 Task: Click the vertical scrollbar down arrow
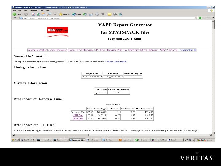pyautogui.click(x=213, y=133)
